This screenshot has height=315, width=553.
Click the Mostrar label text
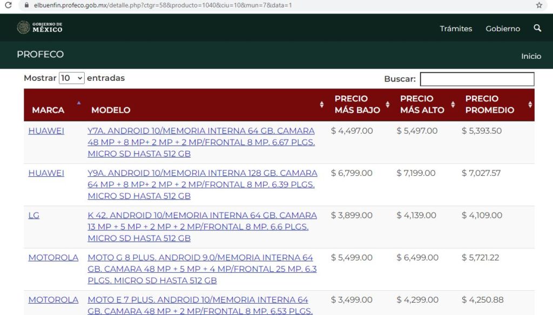click(x=40, y=78)
